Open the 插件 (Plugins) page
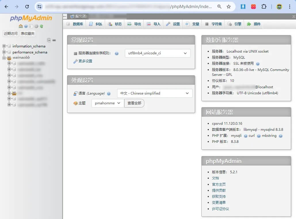Screen dimensions: 296x219 tap(256, 24)
